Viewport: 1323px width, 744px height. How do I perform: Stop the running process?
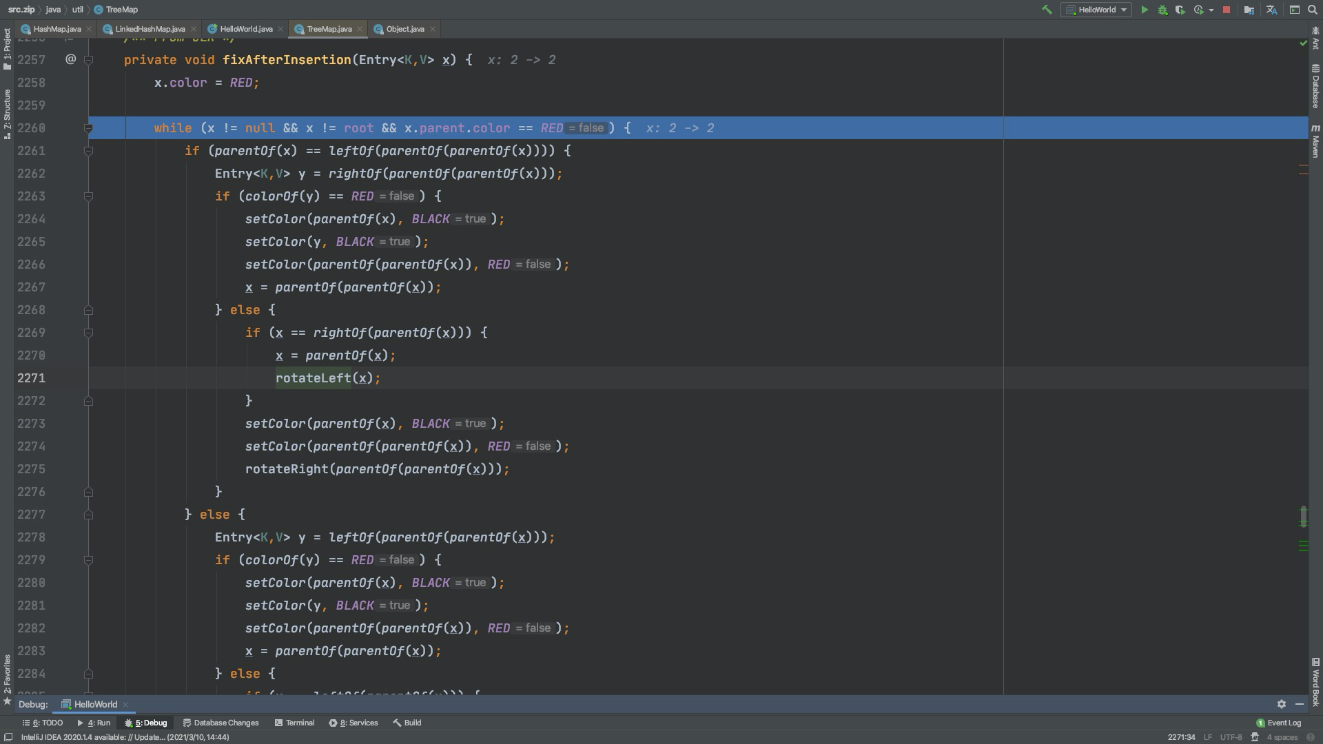1227,10
